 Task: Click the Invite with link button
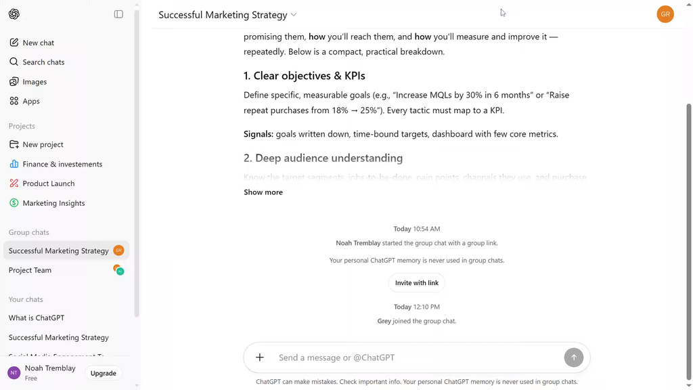pyautogui.click(x=417, y=283)
